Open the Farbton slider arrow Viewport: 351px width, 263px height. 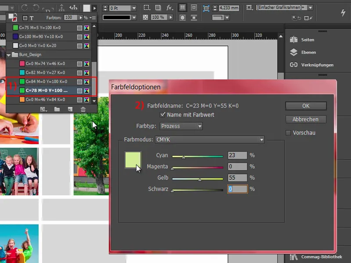click(80, 18)
